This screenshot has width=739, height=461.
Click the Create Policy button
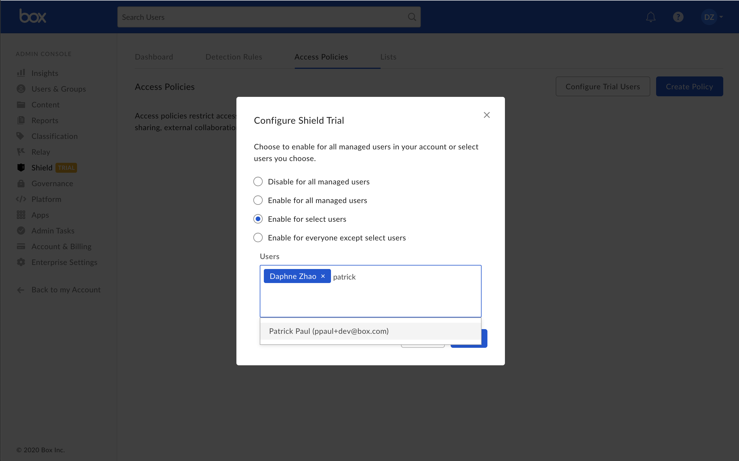[x=690, y=86]
